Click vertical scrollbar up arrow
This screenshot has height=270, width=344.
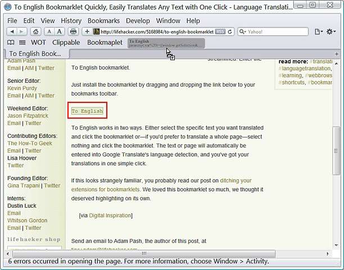click(x=336, y=64)
